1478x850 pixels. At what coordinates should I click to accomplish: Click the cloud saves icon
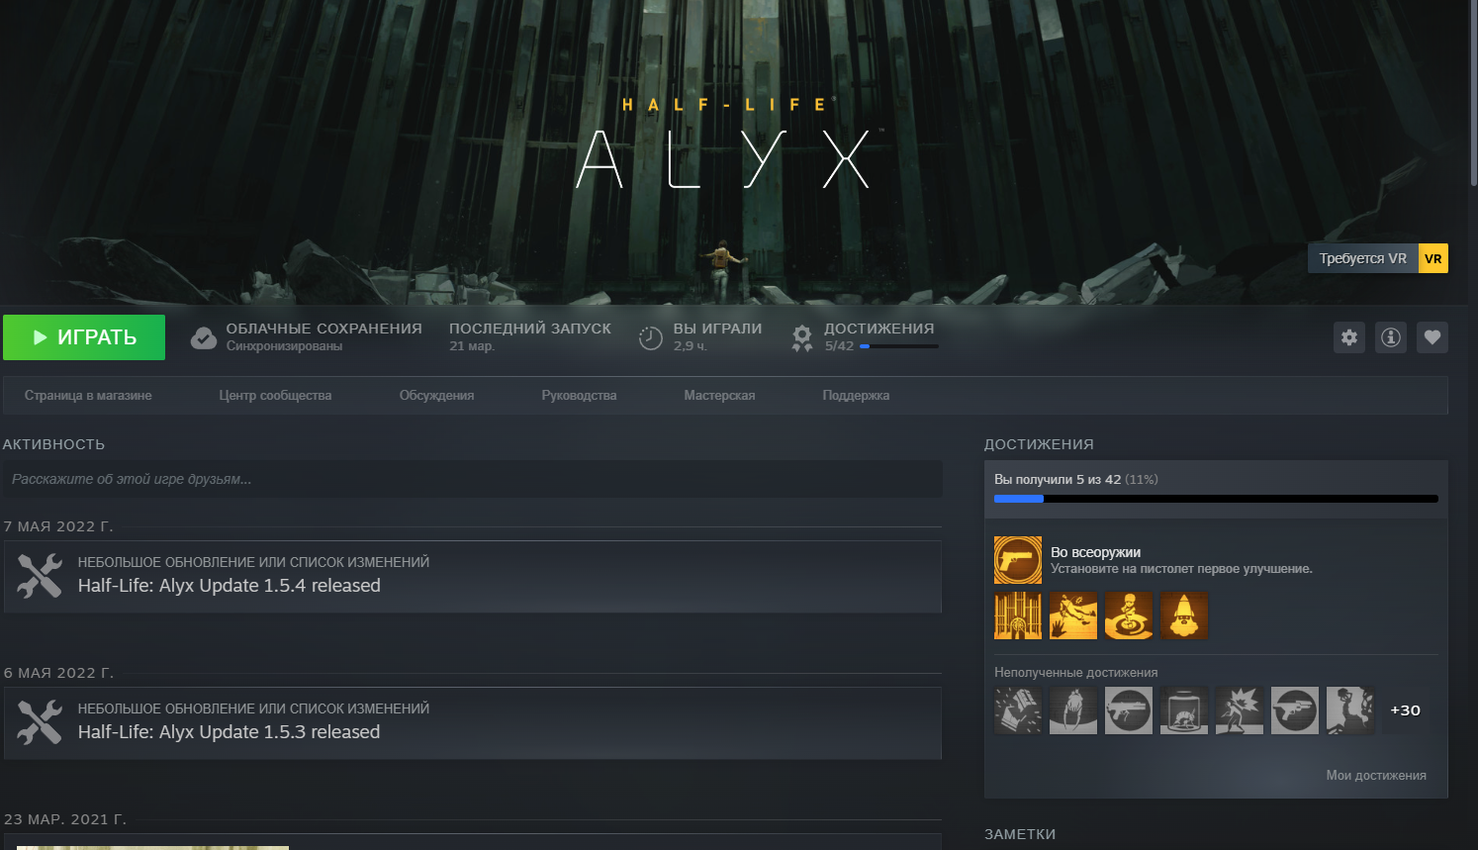point(204,338)
